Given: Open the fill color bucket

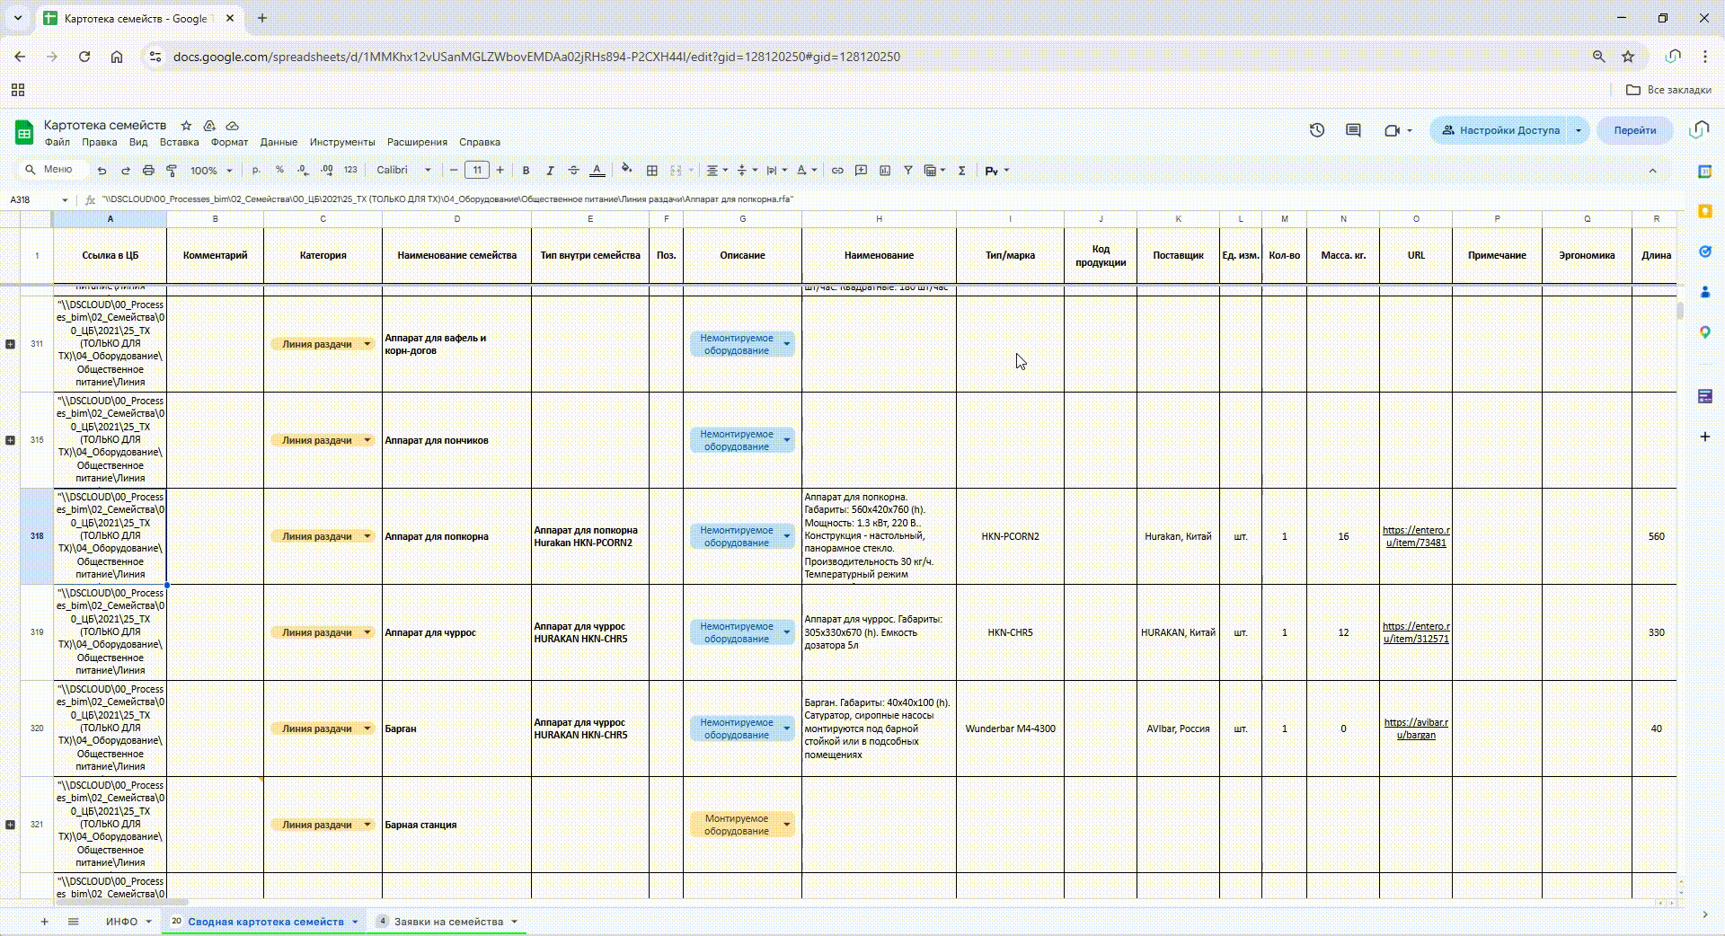Looking at the screenshot, I should [626, 170].
